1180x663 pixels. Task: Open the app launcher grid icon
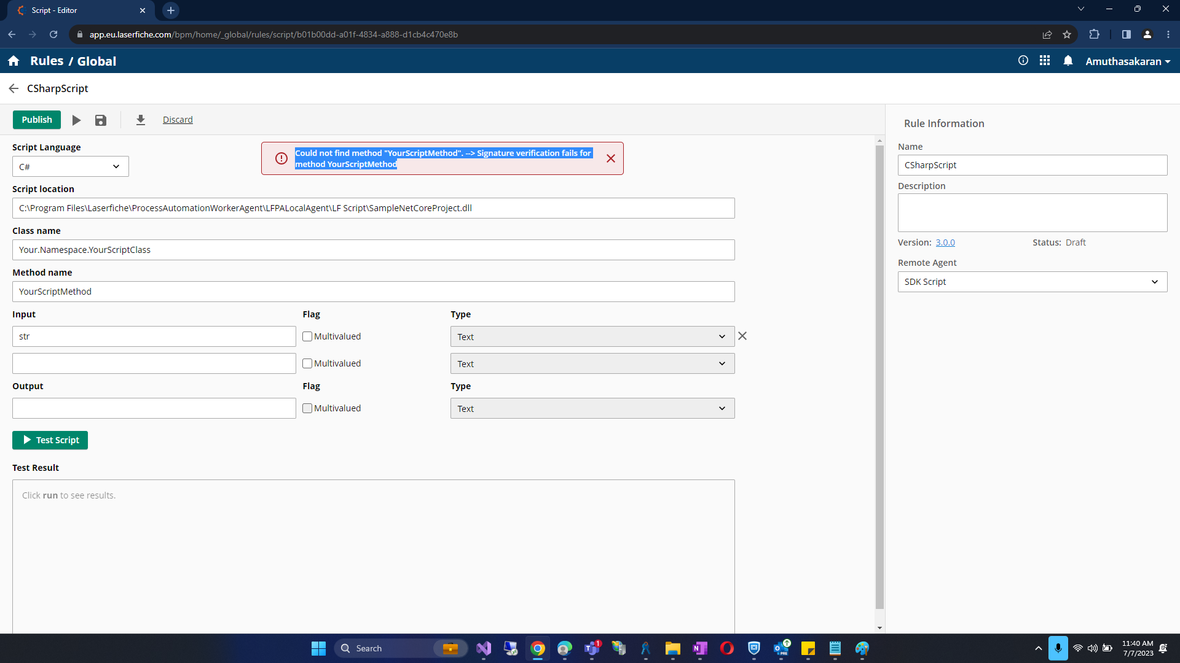point(1045,61)
